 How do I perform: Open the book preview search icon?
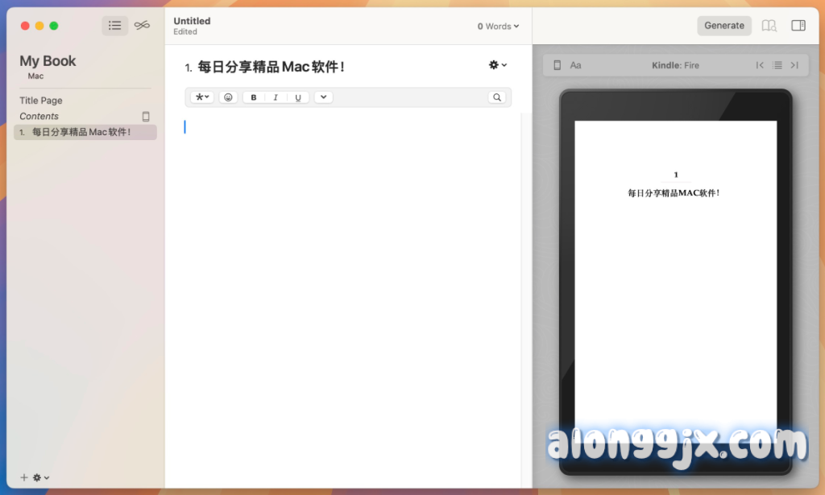769,26
